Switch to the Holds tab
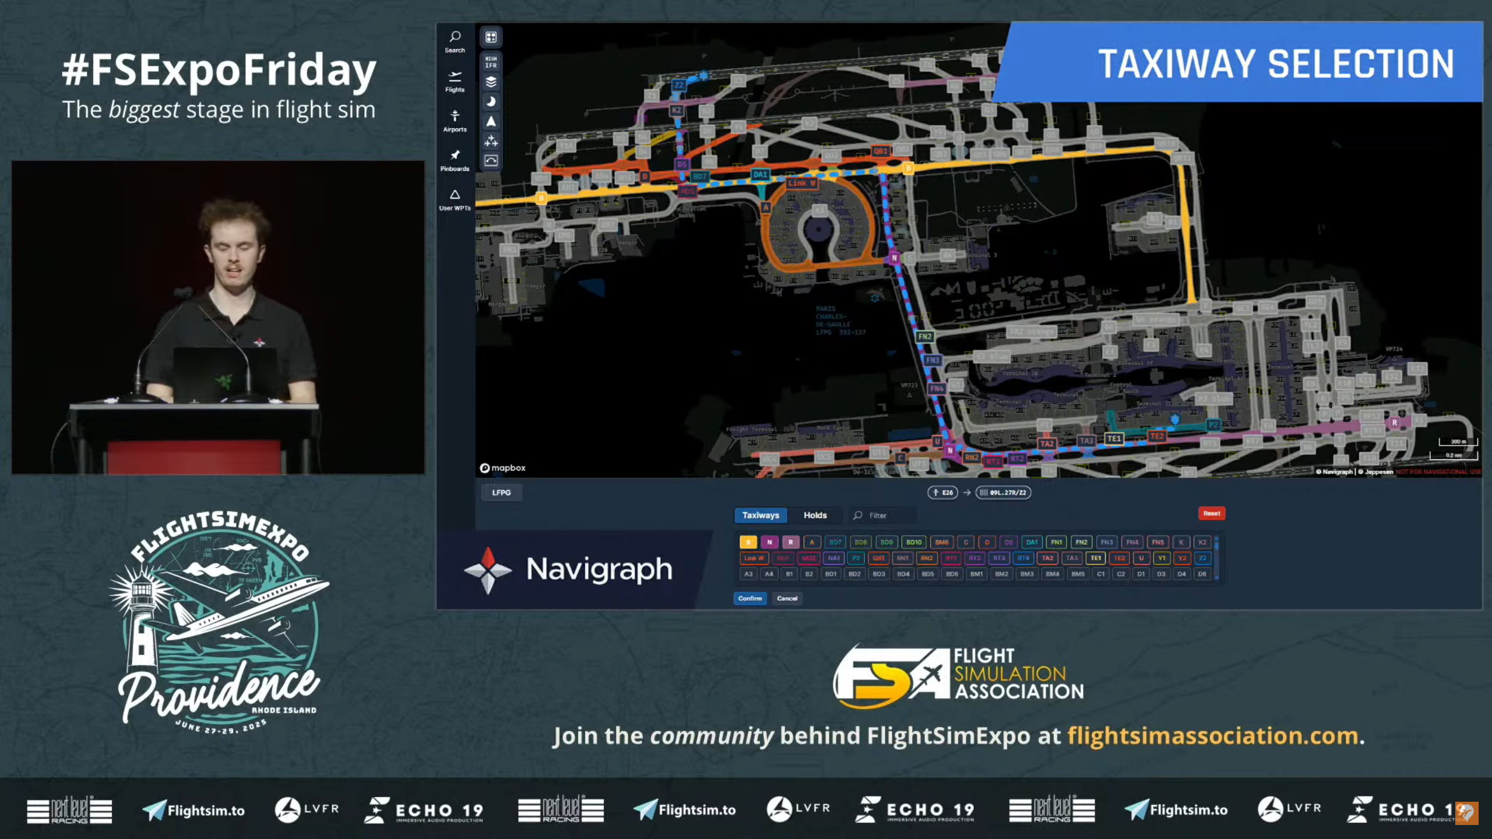Screen dimensions: 1492x839 pos(815,515)
